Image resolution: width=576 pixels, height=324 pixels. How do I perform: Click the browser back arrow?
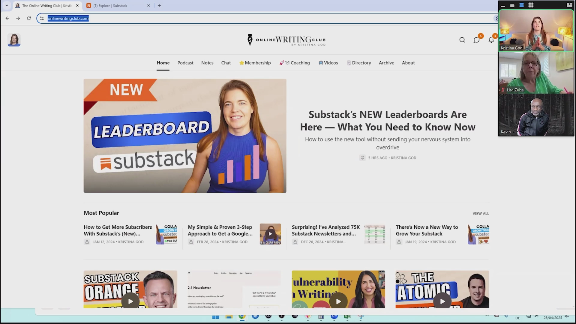[x=7, y=18]
